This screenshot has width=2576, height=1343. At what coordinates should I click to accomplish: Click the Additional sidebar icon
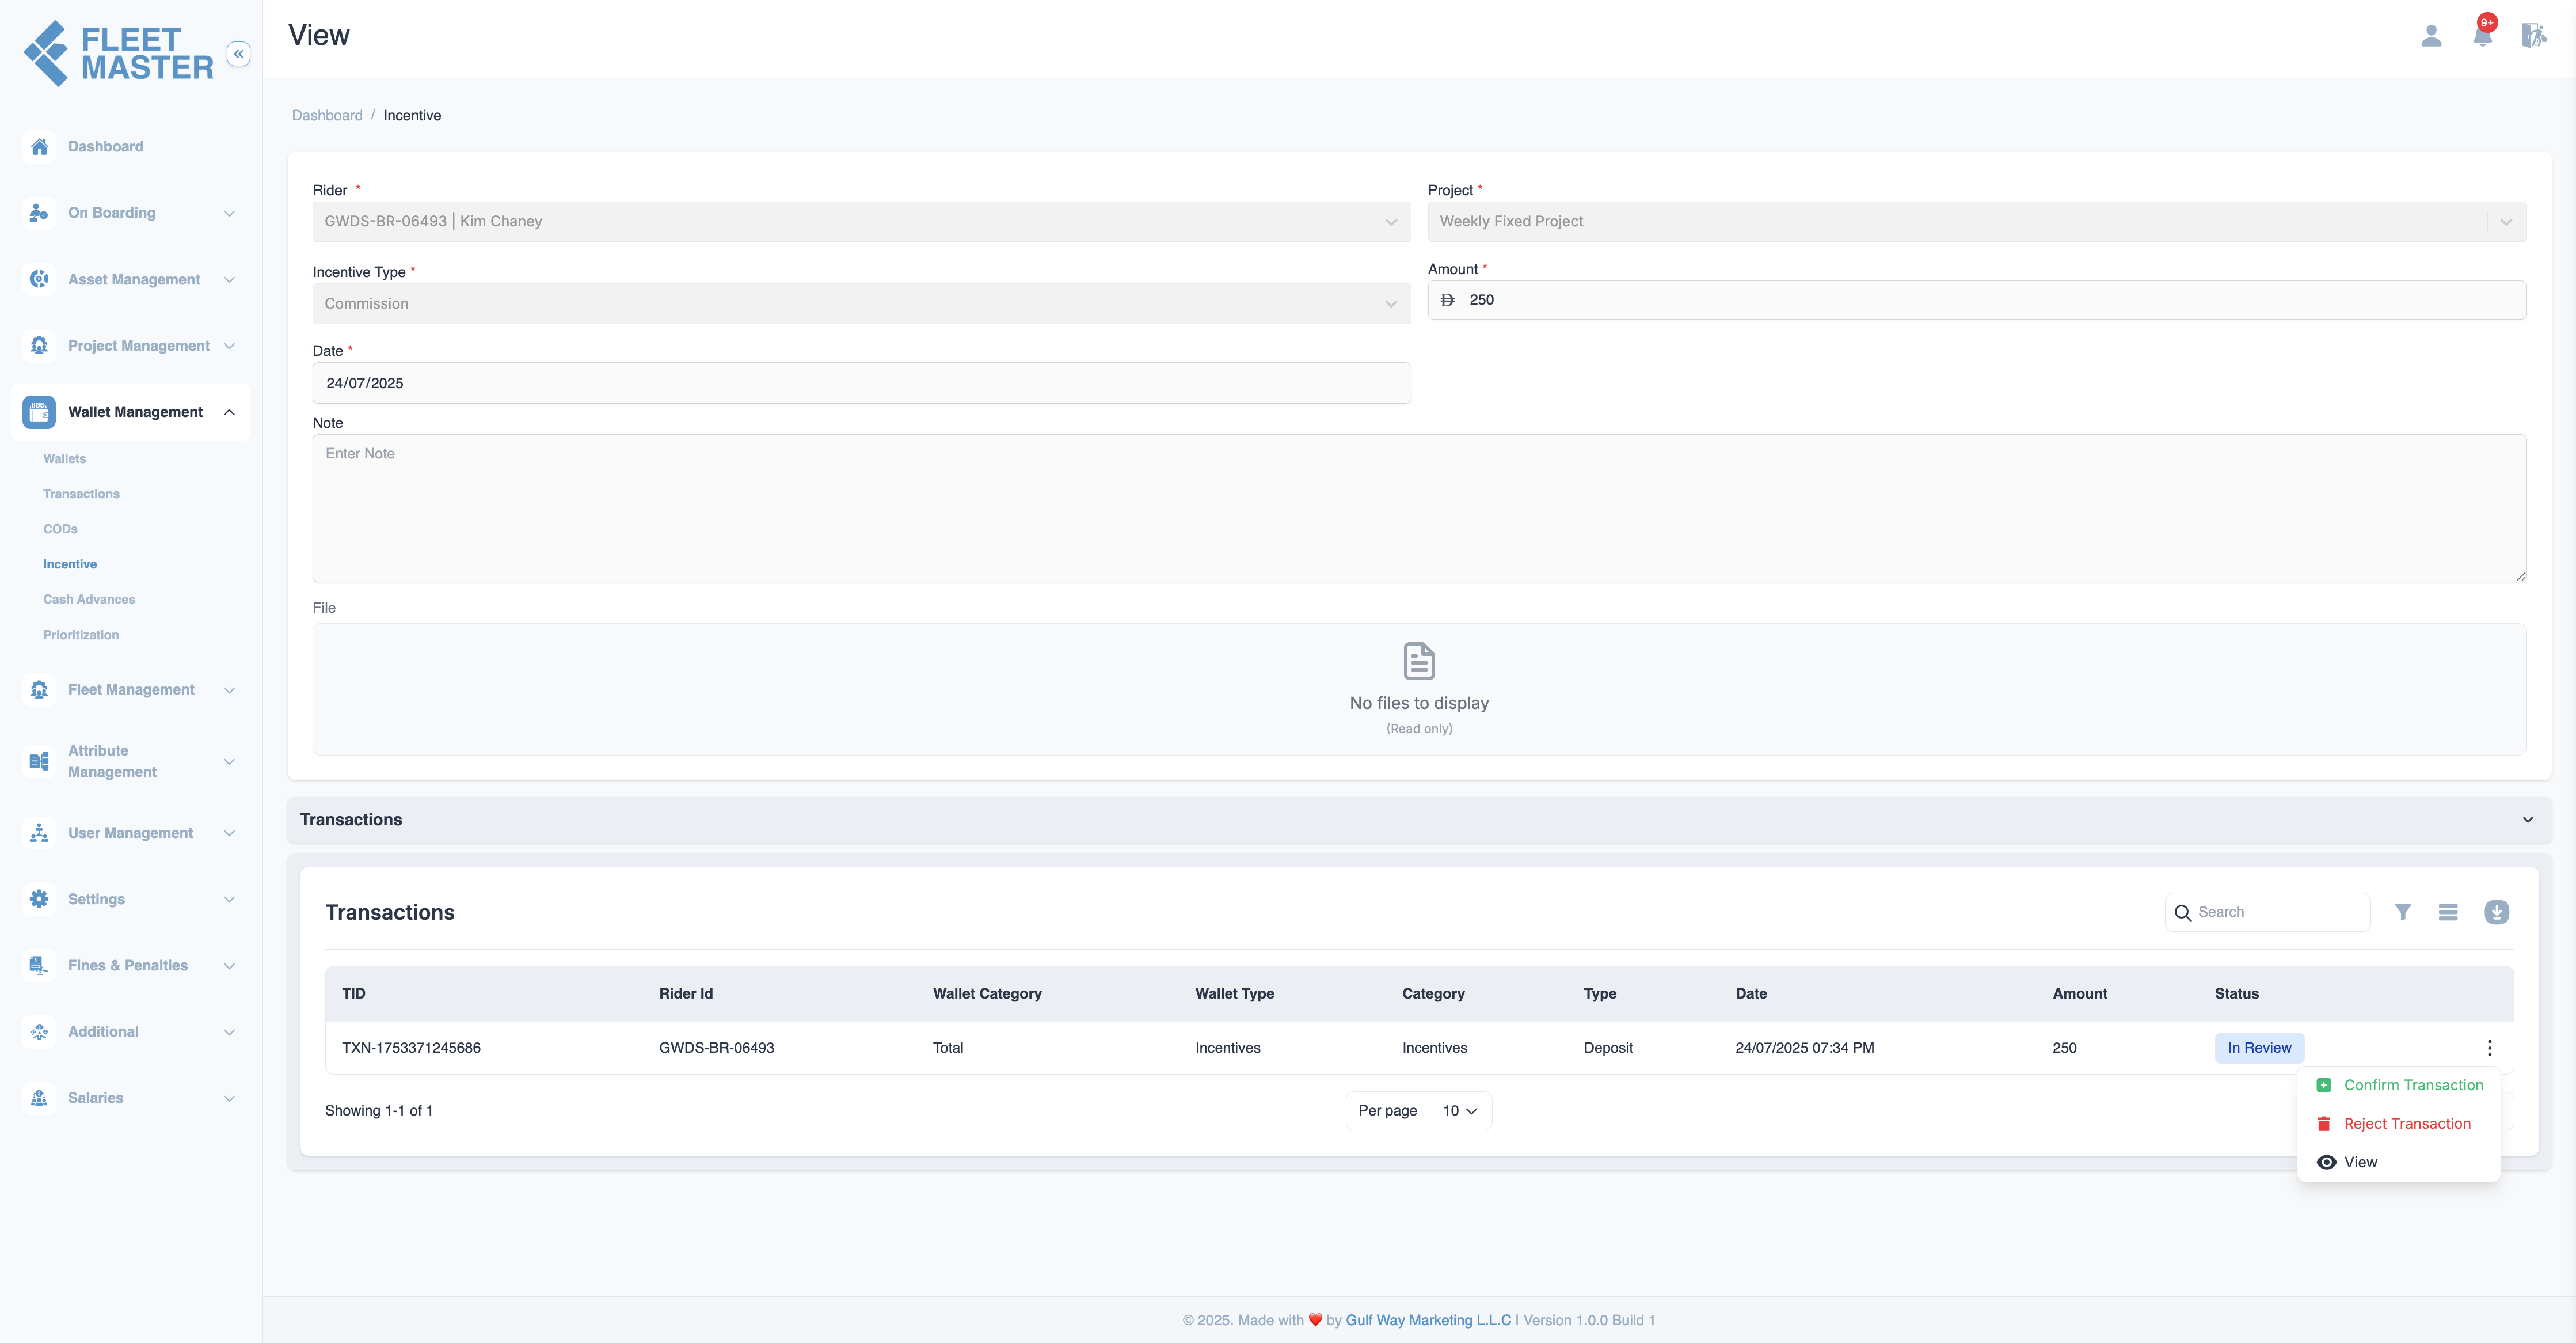(39, 1032)
